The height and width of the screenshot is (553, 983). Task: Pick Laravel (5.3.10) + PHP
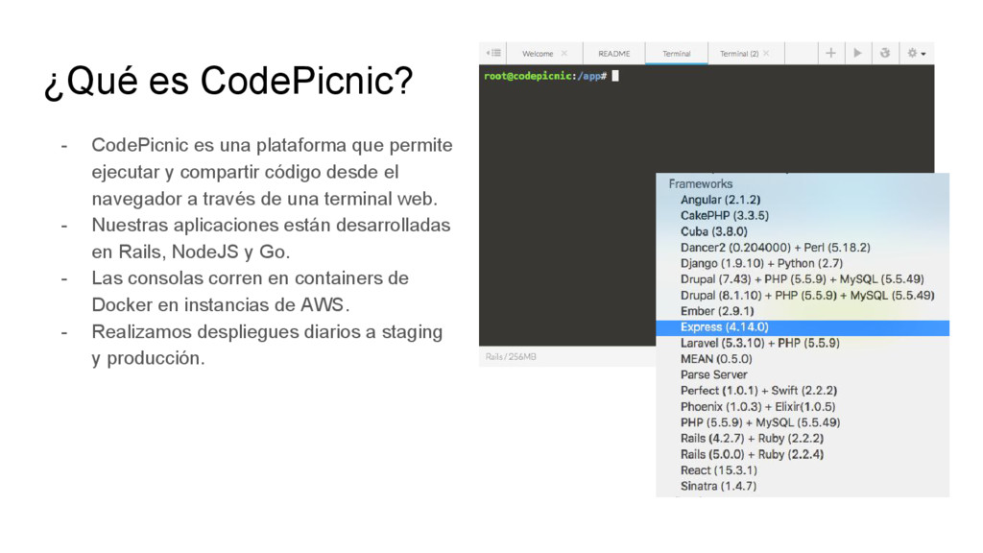pyautogui.click(x=760, y=343)
